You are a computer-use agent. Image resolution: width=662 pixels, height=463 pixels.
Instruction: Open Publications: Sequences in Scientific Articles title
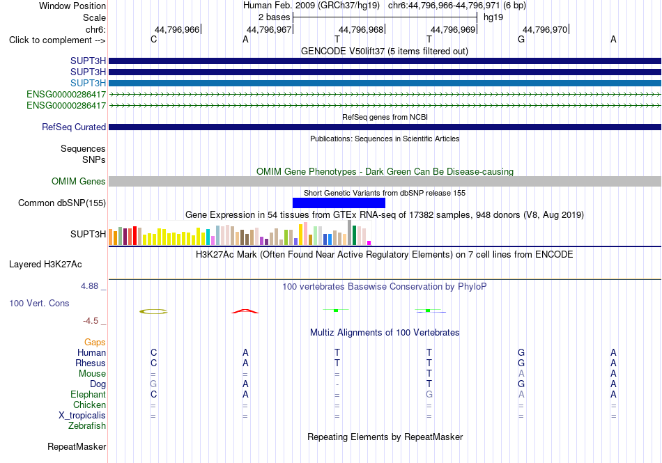(x=385, y=139)
